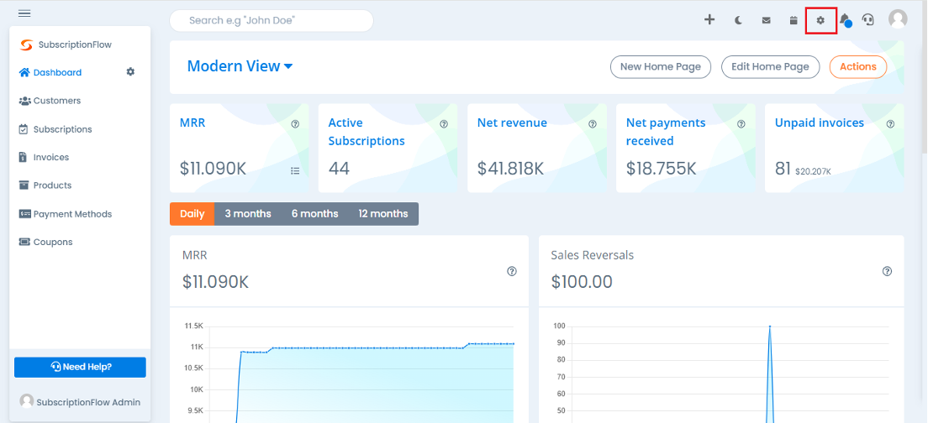Open the Actions button menu
The width and height of the screenshot is (928, 423).
tap(858, 67)
